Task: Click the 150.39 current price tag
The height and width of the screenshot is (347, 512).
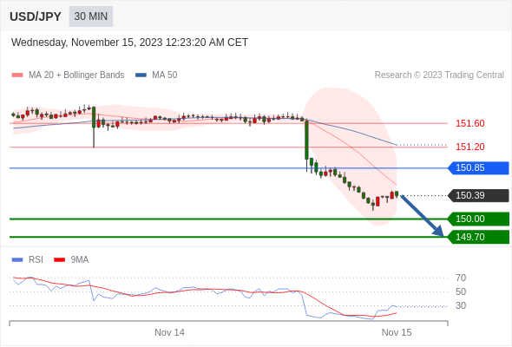Action: click(x=478, y=195)
